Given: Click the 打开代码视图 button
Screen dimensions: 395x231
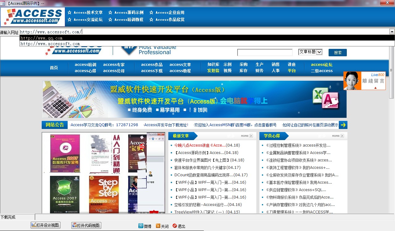Looking at the screenshot, I should pos(86,225).
